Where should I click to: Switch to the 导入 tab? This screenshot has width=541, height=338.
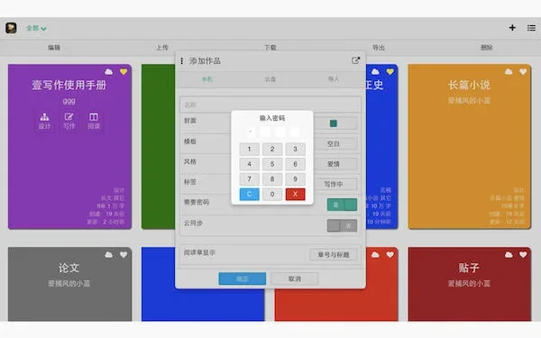click(x=334, y=79)
